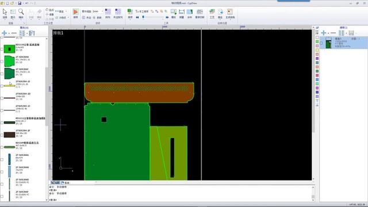Open the Co-edge Array tool

point(118,13)
